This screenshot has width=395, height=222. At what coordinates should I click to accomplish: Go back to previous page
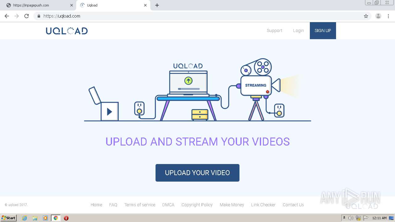point(7,16)
